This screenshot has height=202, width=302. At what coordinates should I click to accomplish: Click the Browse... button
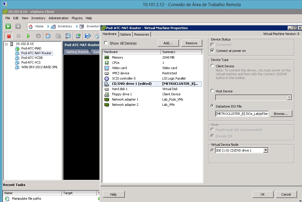click(281, 114)
